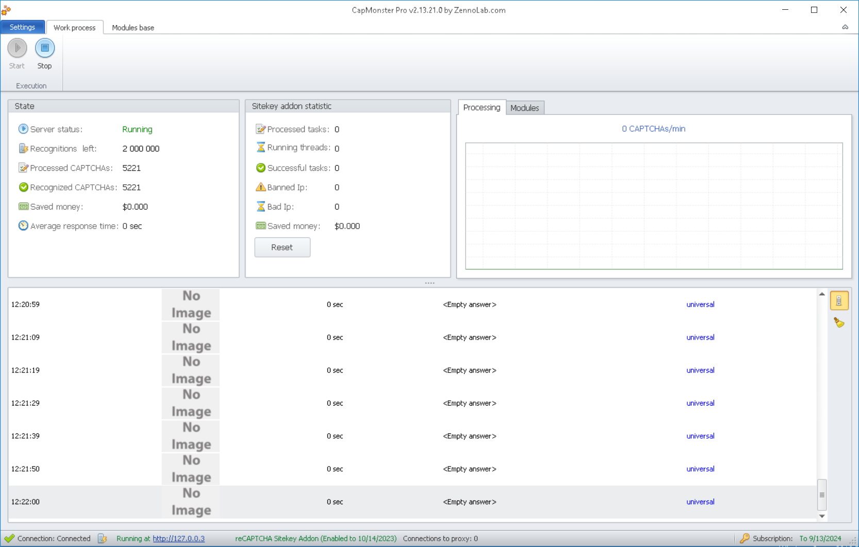859x547 pixels.
Task: Click the panel splitter dots handle
Action: click(x=429, y=283)
